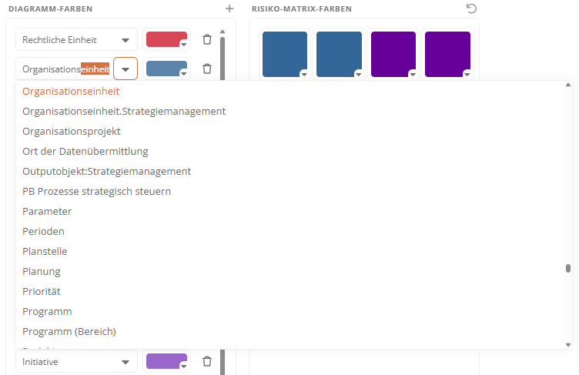
Task: Open the Initiative type dropdown
Action: coord(124,362)
